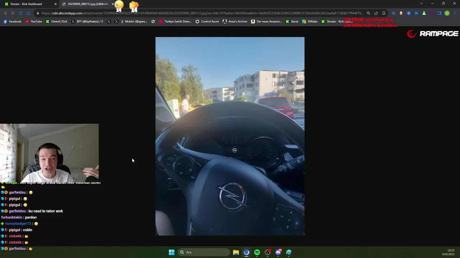Open the YouTube bookmark
The height and width of the screenshot is (258, 460).
tap(33, 21)
